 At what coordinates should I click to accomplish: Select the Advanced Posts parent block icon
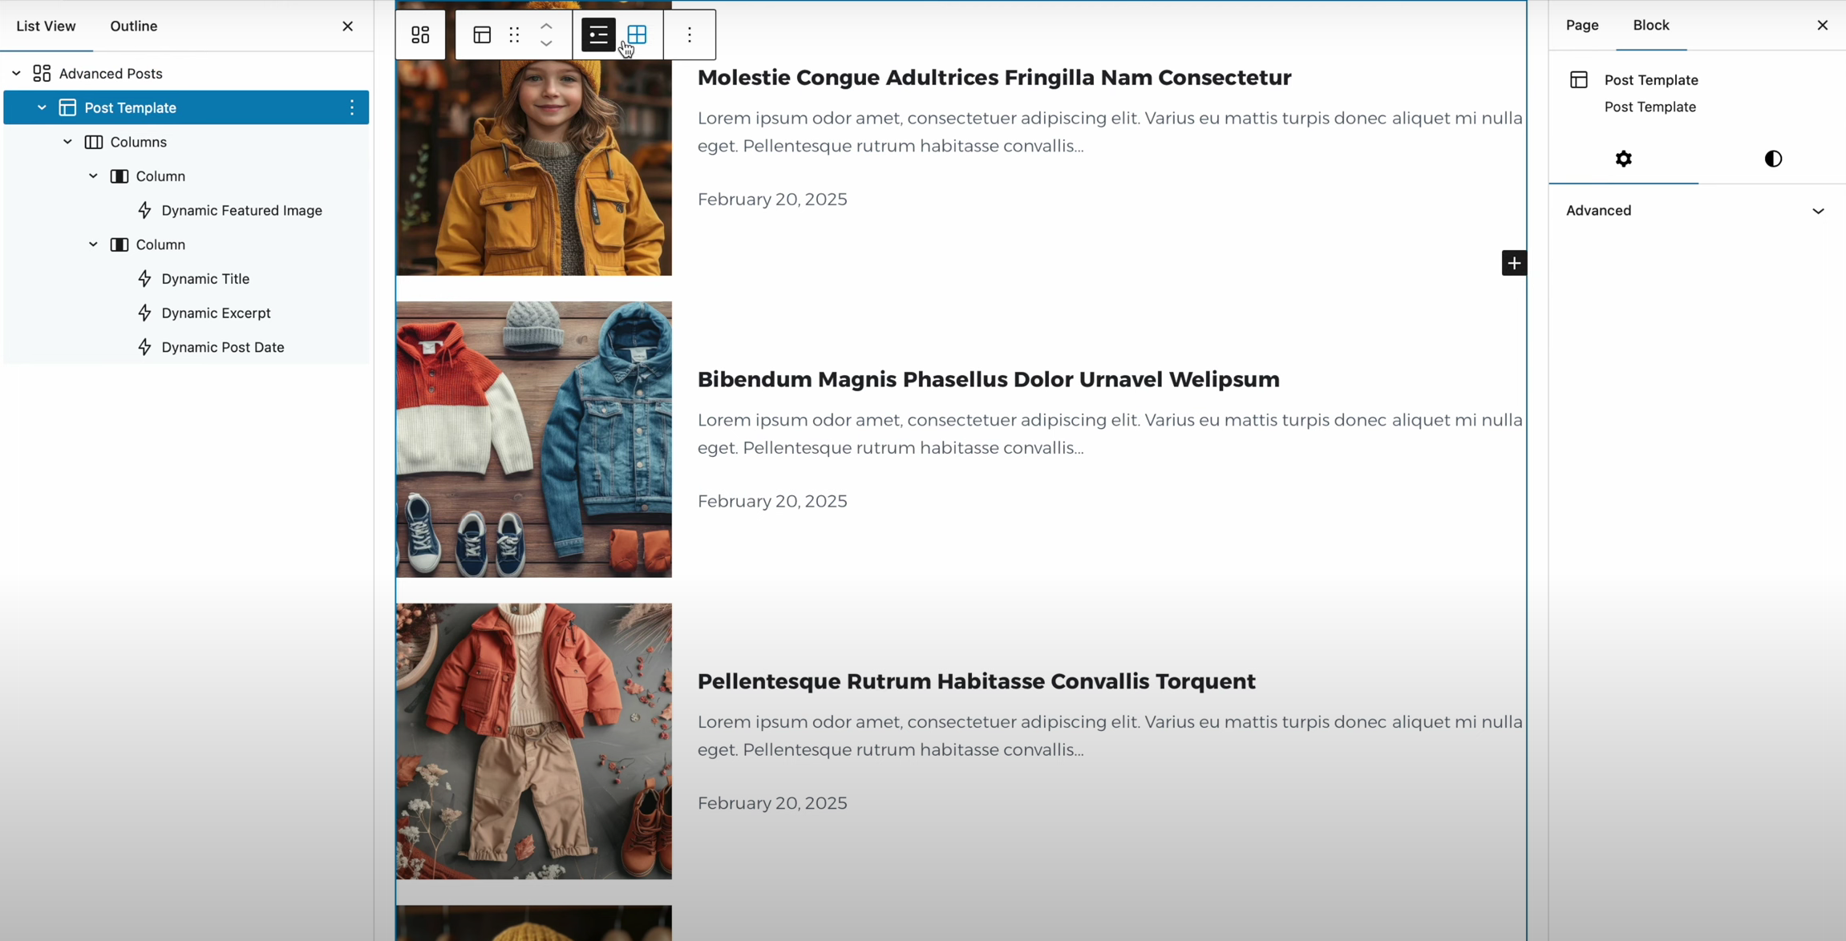coord(420,34)
